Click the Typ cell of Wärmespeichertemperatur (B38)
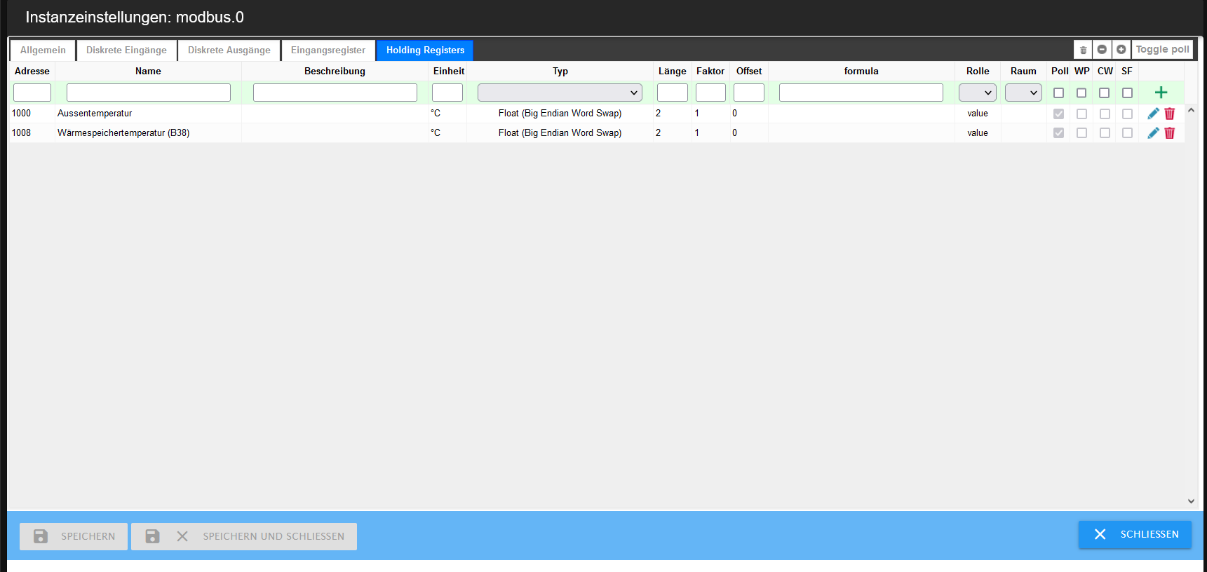This screenshot has height=572, width=1207. click(x=560, y=133)
